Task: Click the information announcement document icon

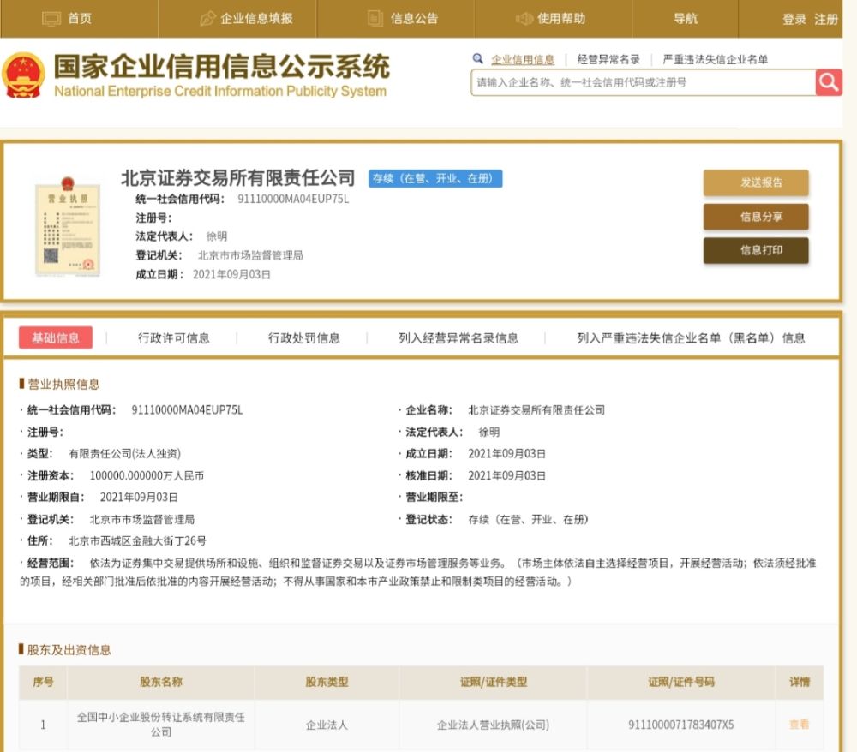Action: [x=375, y=18]
